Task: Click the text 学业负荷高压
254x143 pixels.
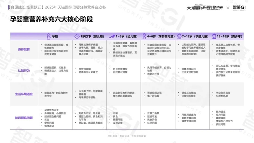Action: tap(223, 93)
